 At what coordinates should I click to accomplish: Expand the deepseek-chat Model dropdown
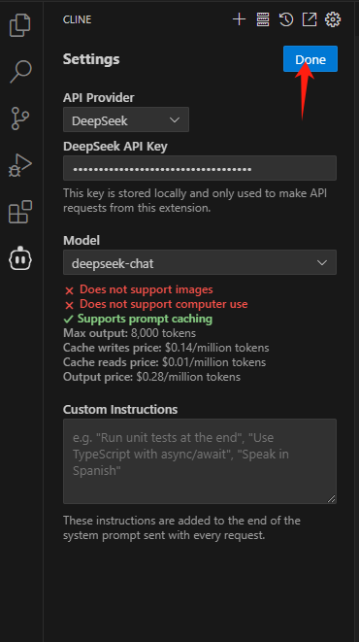tap(200, 262)
